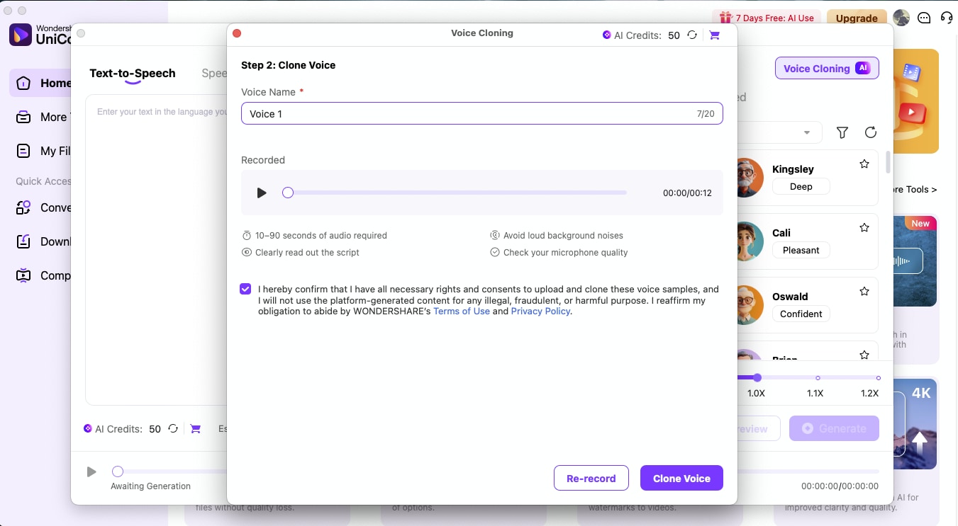Viewport: 958px width, 526px height.
Task: Favorite the Kingsley voice with the star
Action: [x=864, y=164]
